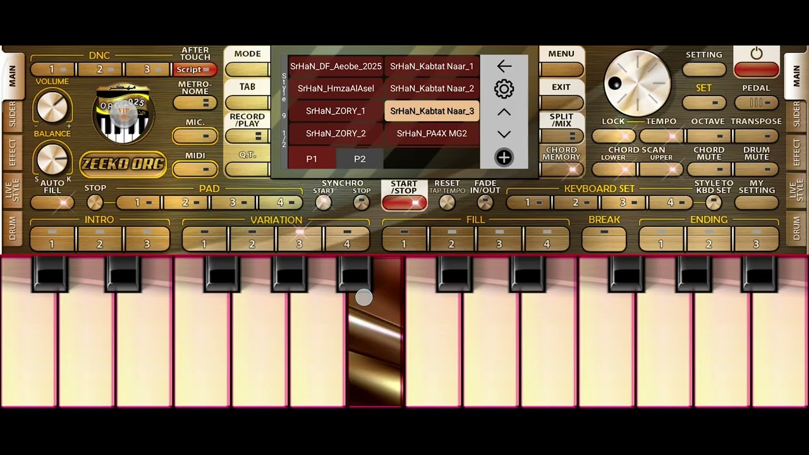Toggle the CHORD MEMORY button
Screen dimensions: 809x455
pyautogui.click(x=561, y=169)
